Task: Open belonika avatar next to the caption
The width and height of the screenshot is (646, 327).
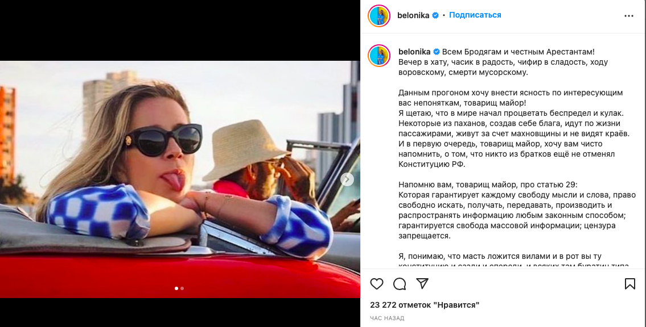Action: pos(379,56)
